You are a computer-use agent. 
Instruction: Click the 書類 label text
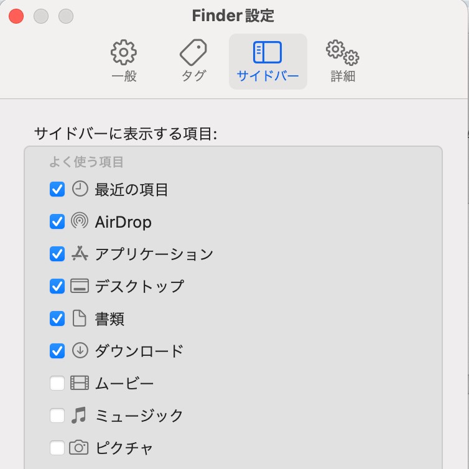pyautogui.click(x=109, y=319)
